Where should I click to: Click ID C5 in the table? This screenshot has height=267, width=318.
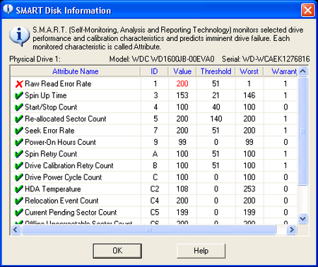pos(155,213)
